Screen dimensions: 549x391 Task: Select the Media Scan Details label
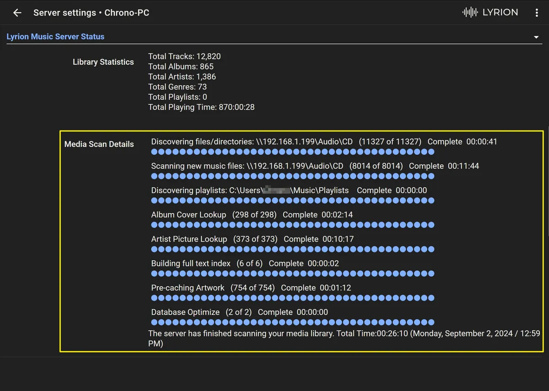(99, 144)
